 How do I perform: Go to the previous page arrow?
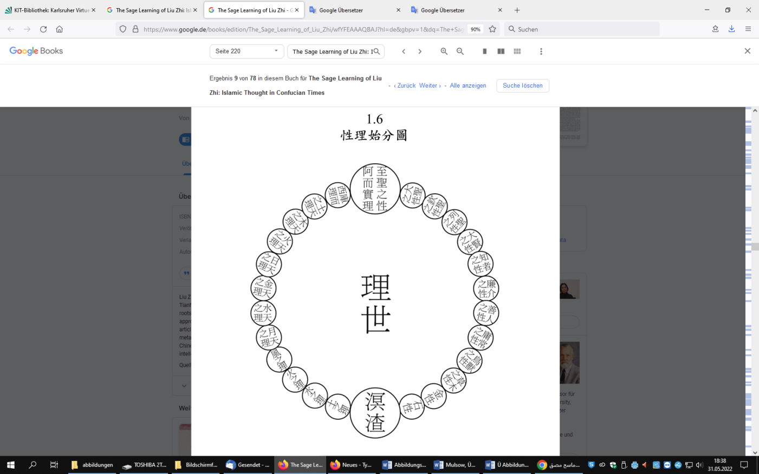pyautogui.click(x=404, y=51)
